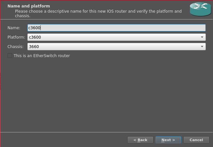The image size is (213, 147).
Task: Click the Chassis dropdown arrow
Action: (202, 47)
